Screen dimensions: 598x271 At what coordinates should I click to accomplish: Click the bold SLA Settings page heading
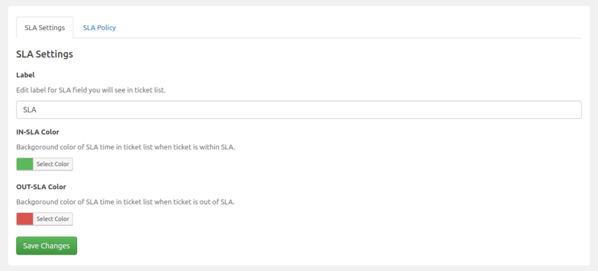click(44, 54)
